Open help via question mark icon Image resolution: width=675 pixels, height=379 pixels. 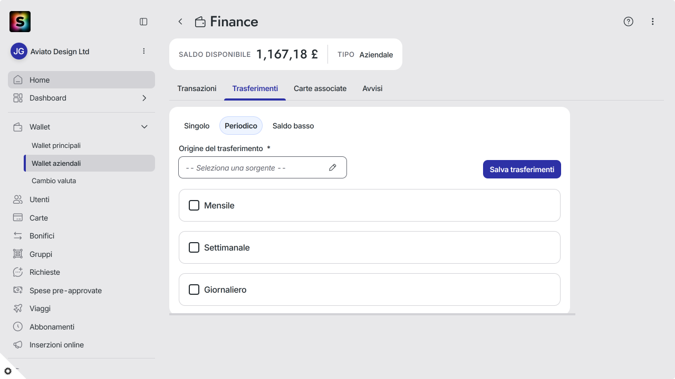click(628, 22)
